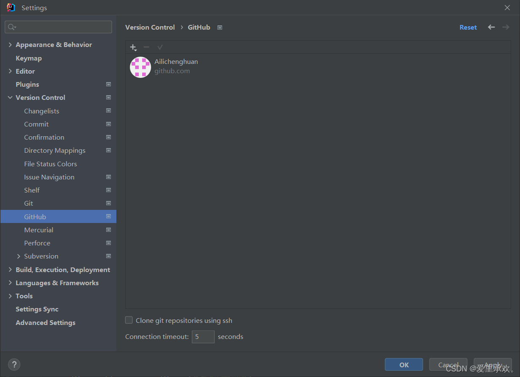The height and width of the screenshot is (377, 520).
Task: Click the Reset link
Action: (x=468, y=27)
